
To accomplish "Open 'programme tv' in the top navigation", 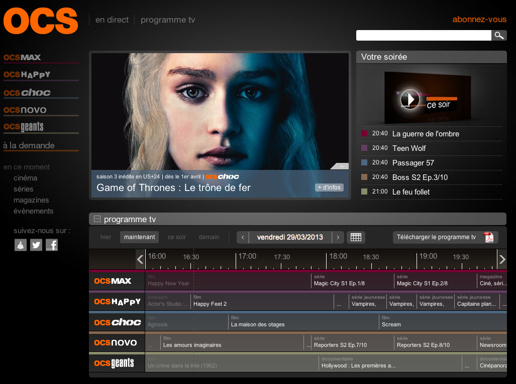I will 168,20.
